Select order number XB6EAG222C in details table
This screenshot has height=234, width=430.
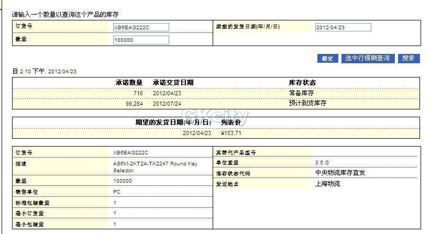(x=130, y=152)
